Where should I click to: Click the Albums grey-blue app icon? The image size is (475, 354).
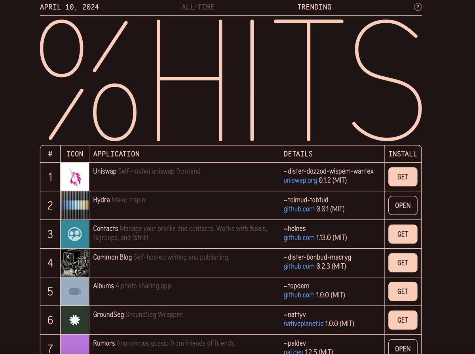point(74,291)
